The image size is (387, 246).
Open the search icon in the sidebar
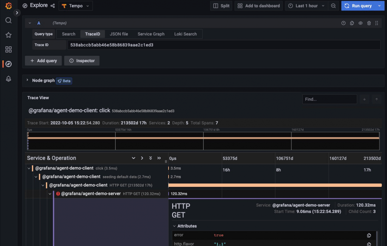click(8, 20)
